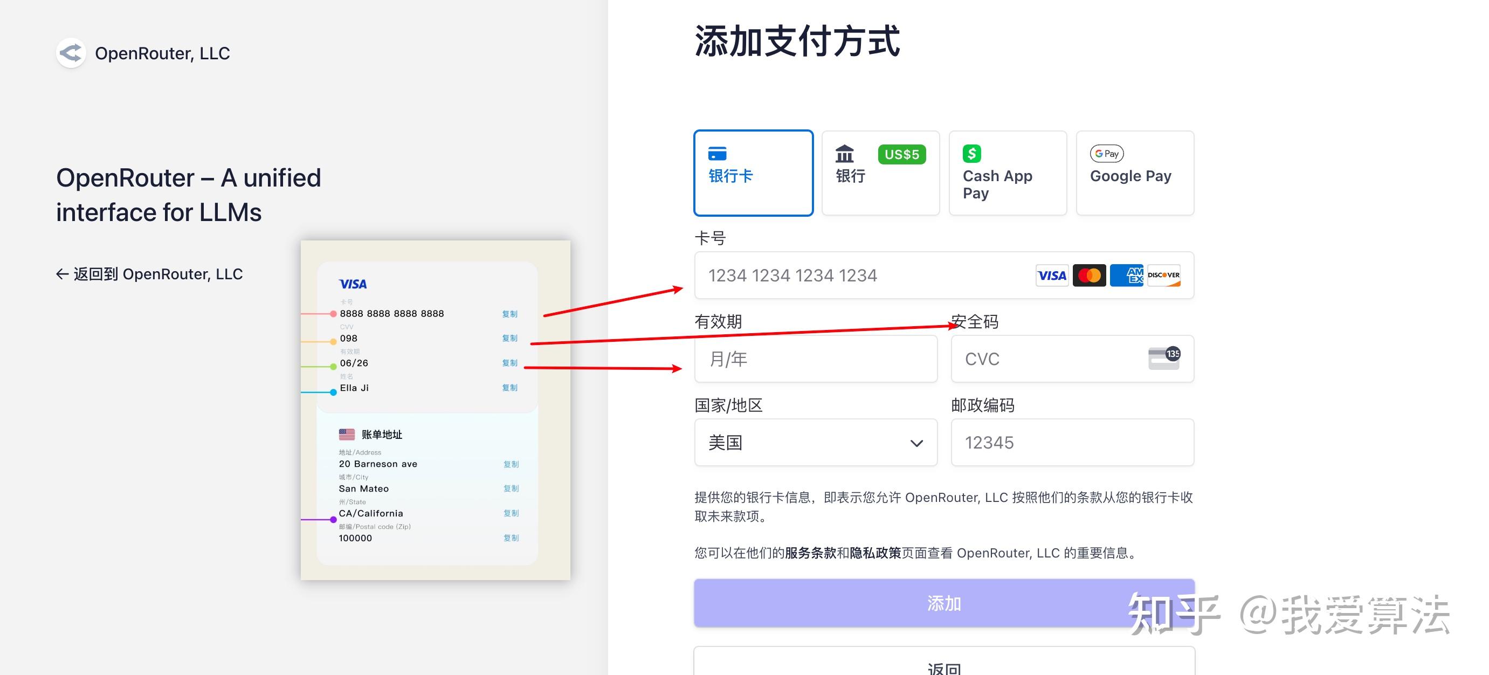The width and height of the screenshot is (1489, 675).
Task: Open the 国家/地区 country dropdown
Action: (x=815, y=443)
